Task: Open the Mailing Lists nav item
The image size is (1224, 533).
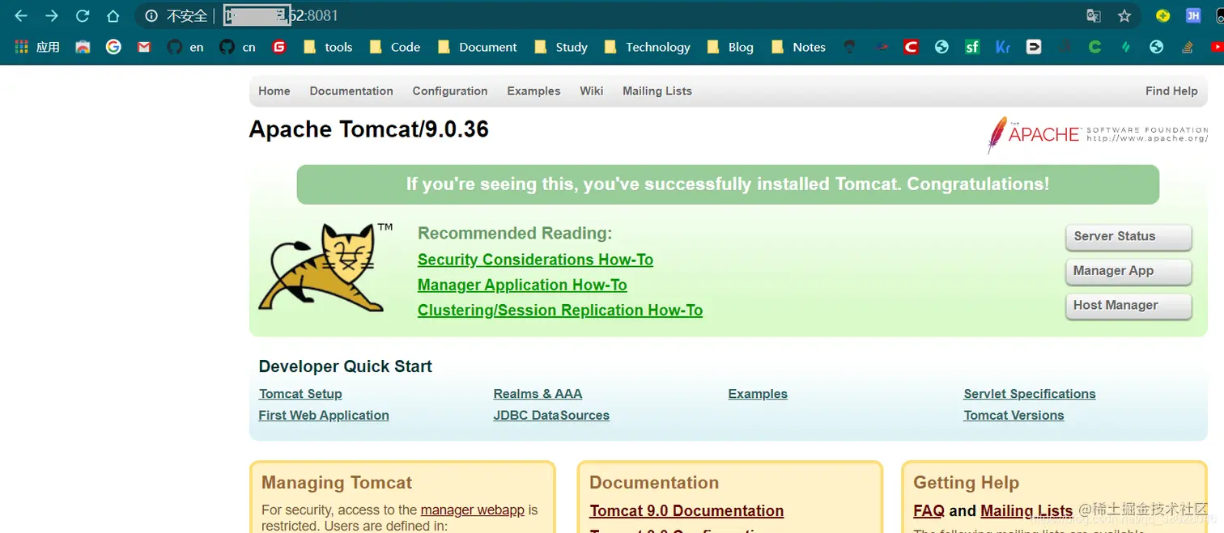Action: pos(657,91)
